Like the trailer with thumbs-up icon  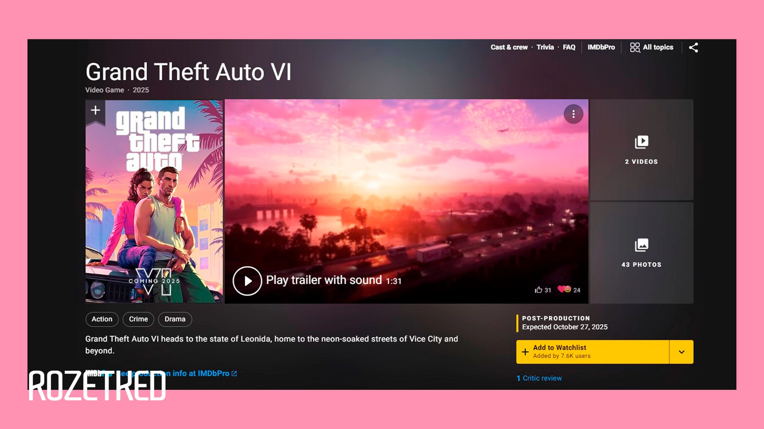[x=538, y=290]
